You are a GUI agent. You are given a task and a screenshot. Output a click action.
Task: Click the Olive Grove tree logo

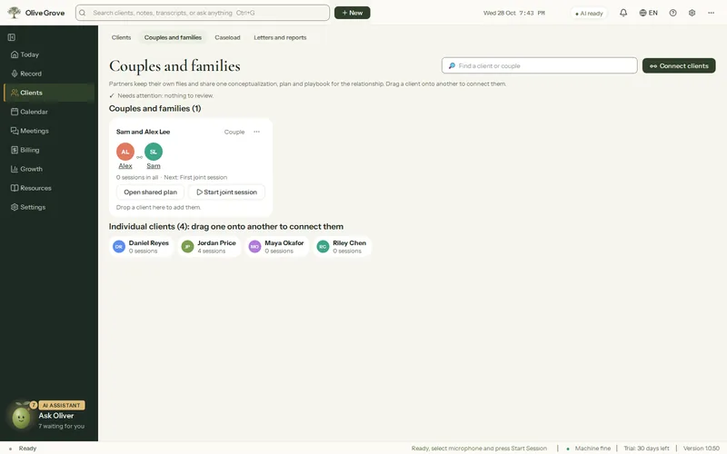coord(15,13)
